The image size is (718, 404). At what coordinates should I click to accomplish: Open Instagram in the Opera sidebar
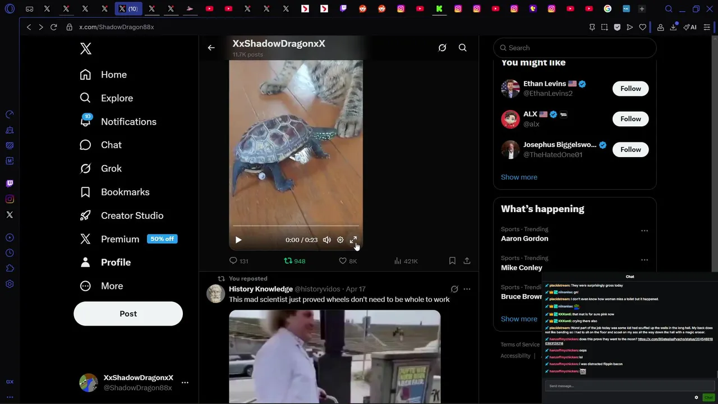click(x=10, y=199)
